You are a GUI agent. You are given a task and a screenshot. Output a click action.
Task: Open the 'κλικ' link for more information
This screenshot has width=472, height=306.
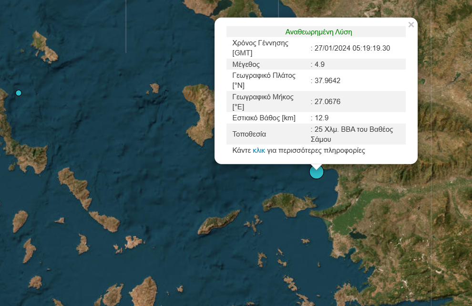259,150
